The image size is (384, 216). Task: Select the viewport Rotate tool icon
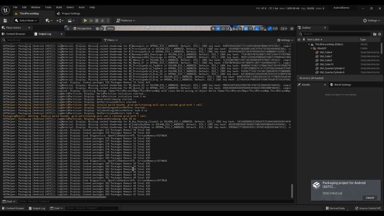(223, 28)
